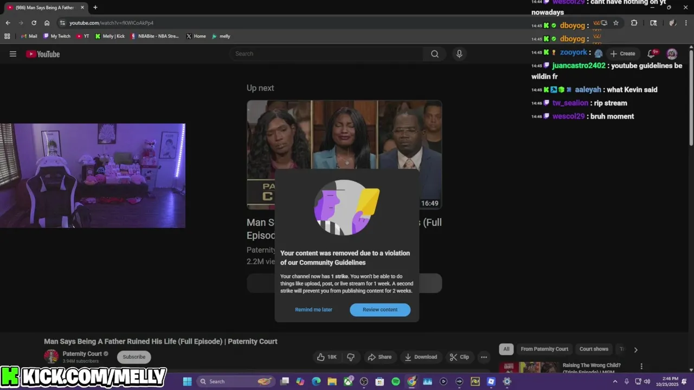Screen dimensions: 694x390
Task: Open Microsoft Edge from the taskbar
Action: click(x=316, y=381)
